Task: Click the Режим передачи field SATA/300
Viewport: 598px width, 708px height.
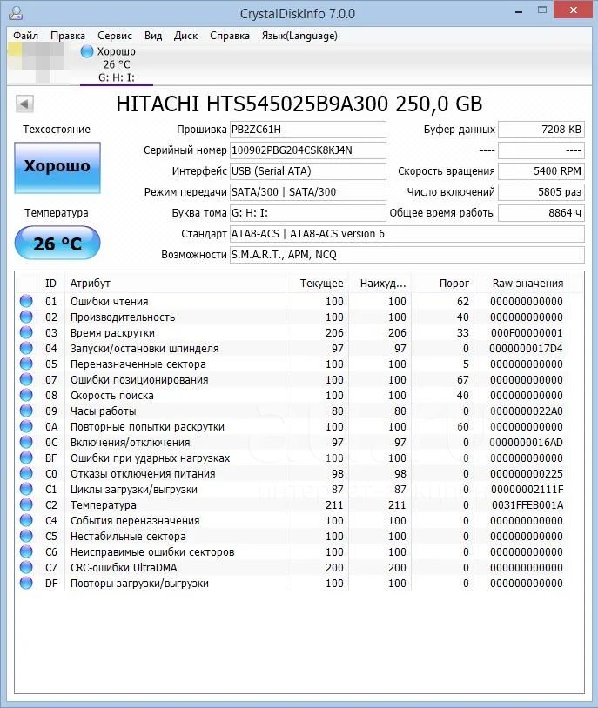Action: coord(308,192)
